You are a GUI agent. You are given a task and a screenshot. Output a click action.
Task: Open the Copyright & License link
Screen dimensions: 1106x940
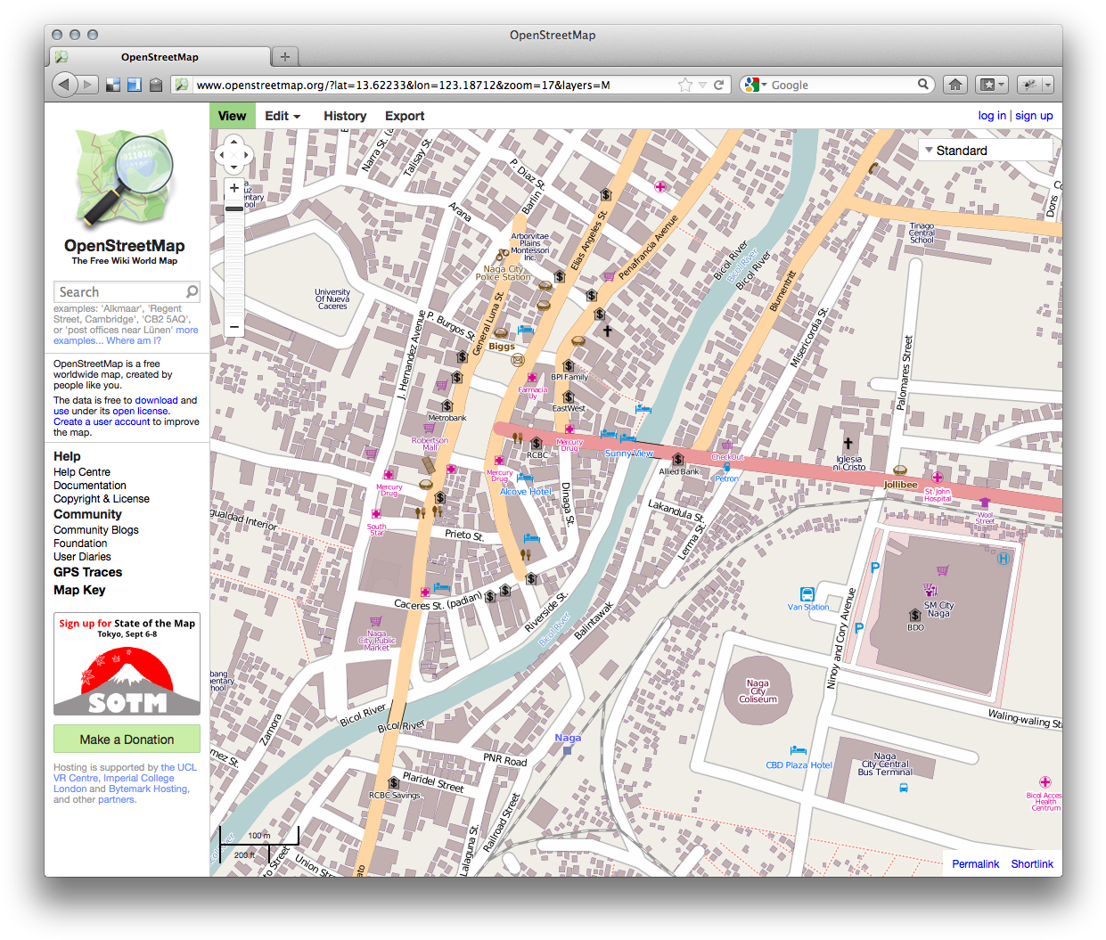point(102,499)
